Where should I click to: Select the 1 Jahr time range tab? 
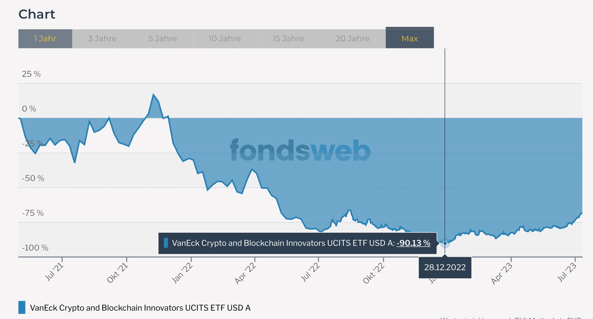pyautogui.click(x=45, y=38)
